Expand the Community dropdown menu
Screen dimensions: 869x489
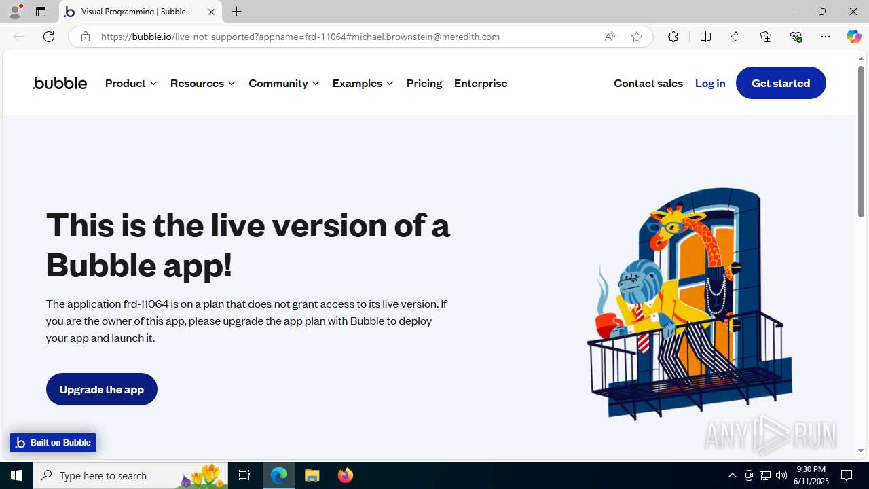(284, 83)
